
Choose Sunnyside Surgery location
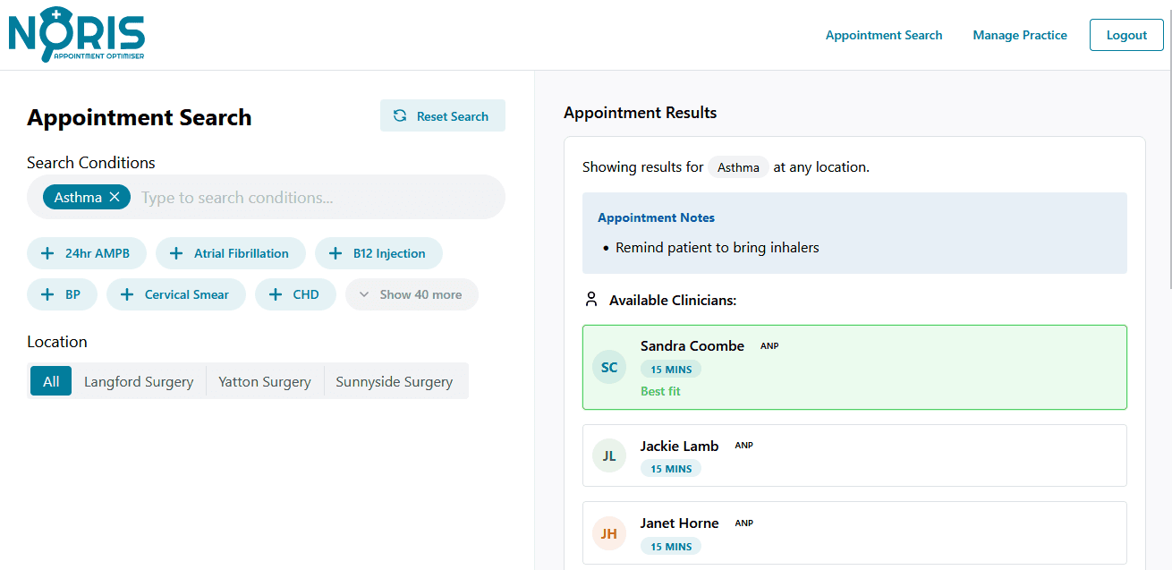pos(395,381)
